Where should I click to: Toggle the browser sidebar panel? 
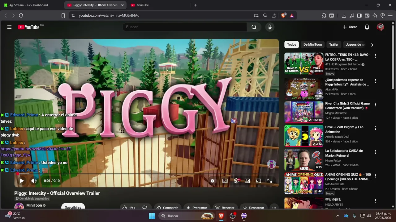359,15
